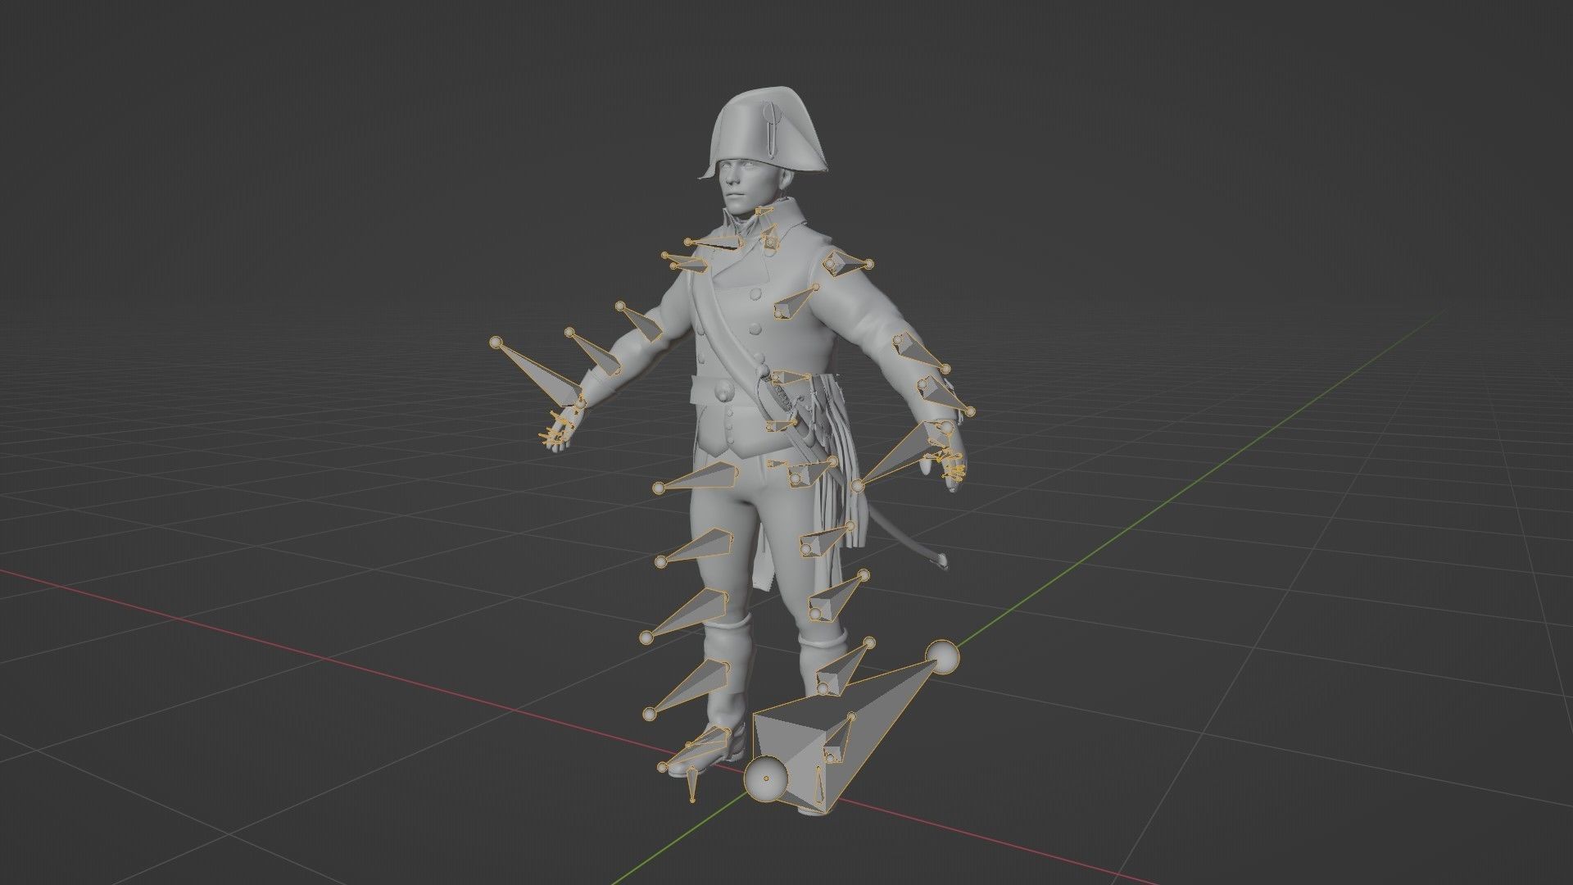Viewport: 1573px width, 885px height.
Task: Click the large root bone's upper sphere tip
Action: tap(942, 657)
